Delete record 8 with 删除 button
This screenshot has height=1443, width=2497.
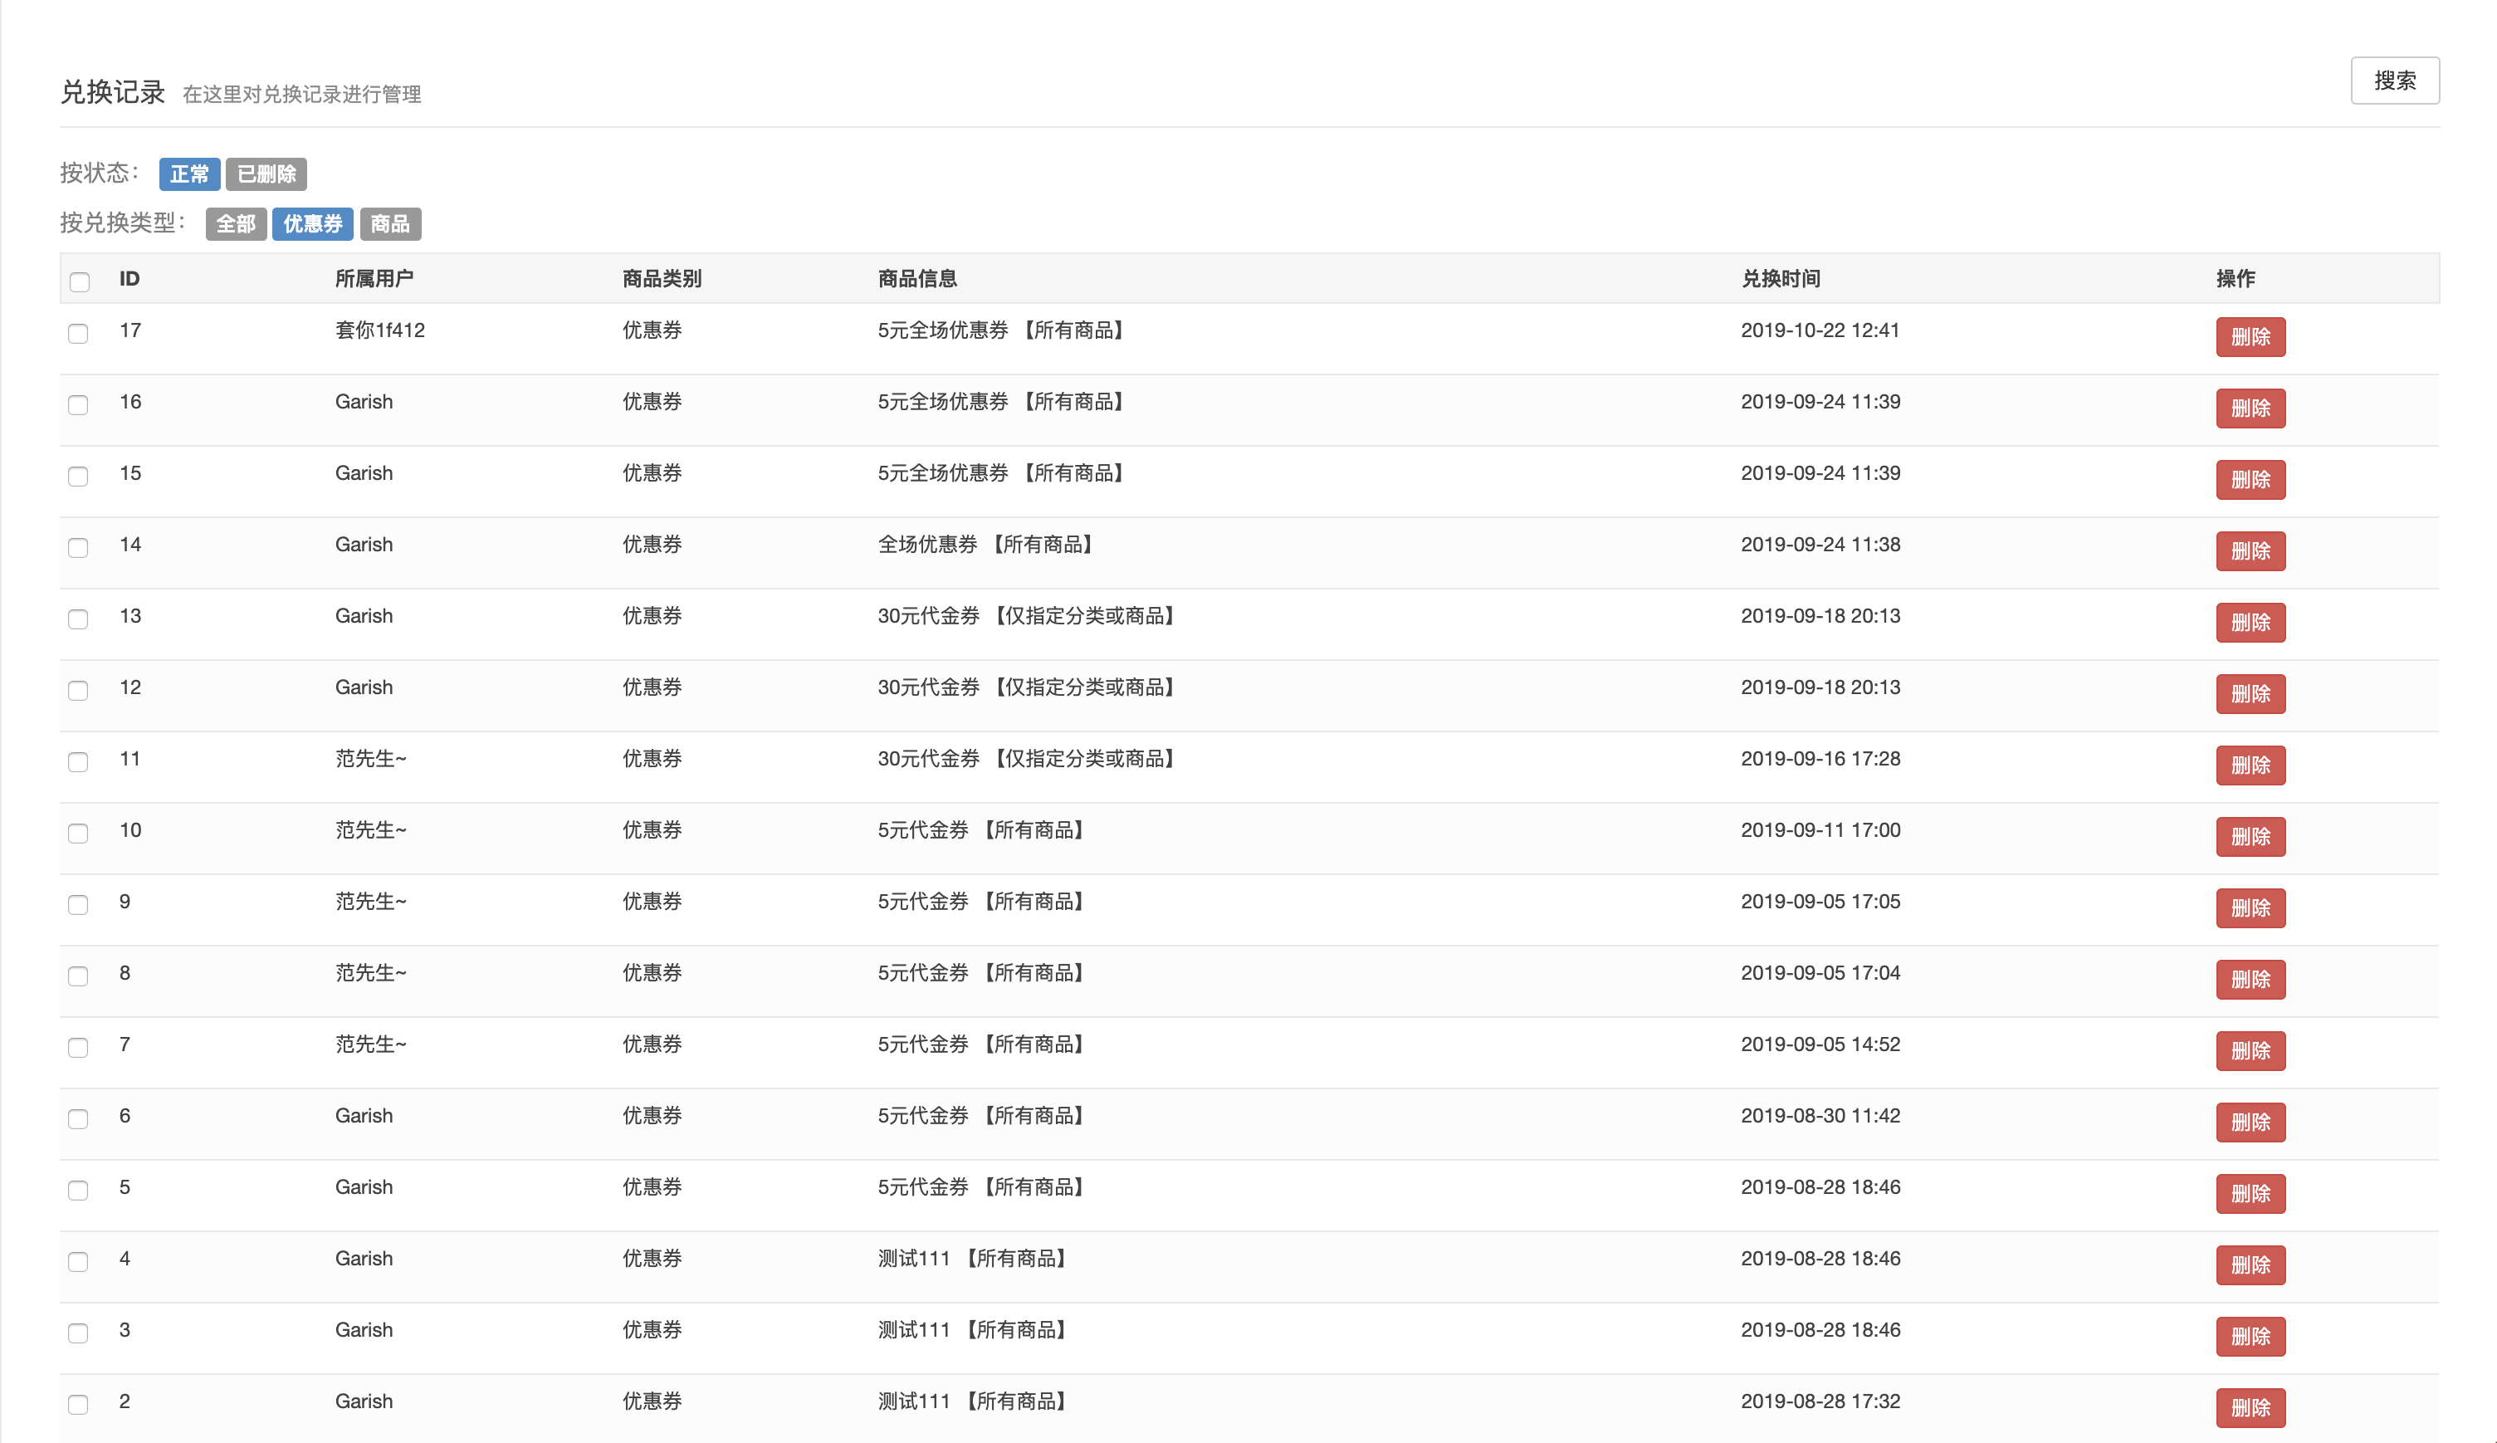[2250, 979]
